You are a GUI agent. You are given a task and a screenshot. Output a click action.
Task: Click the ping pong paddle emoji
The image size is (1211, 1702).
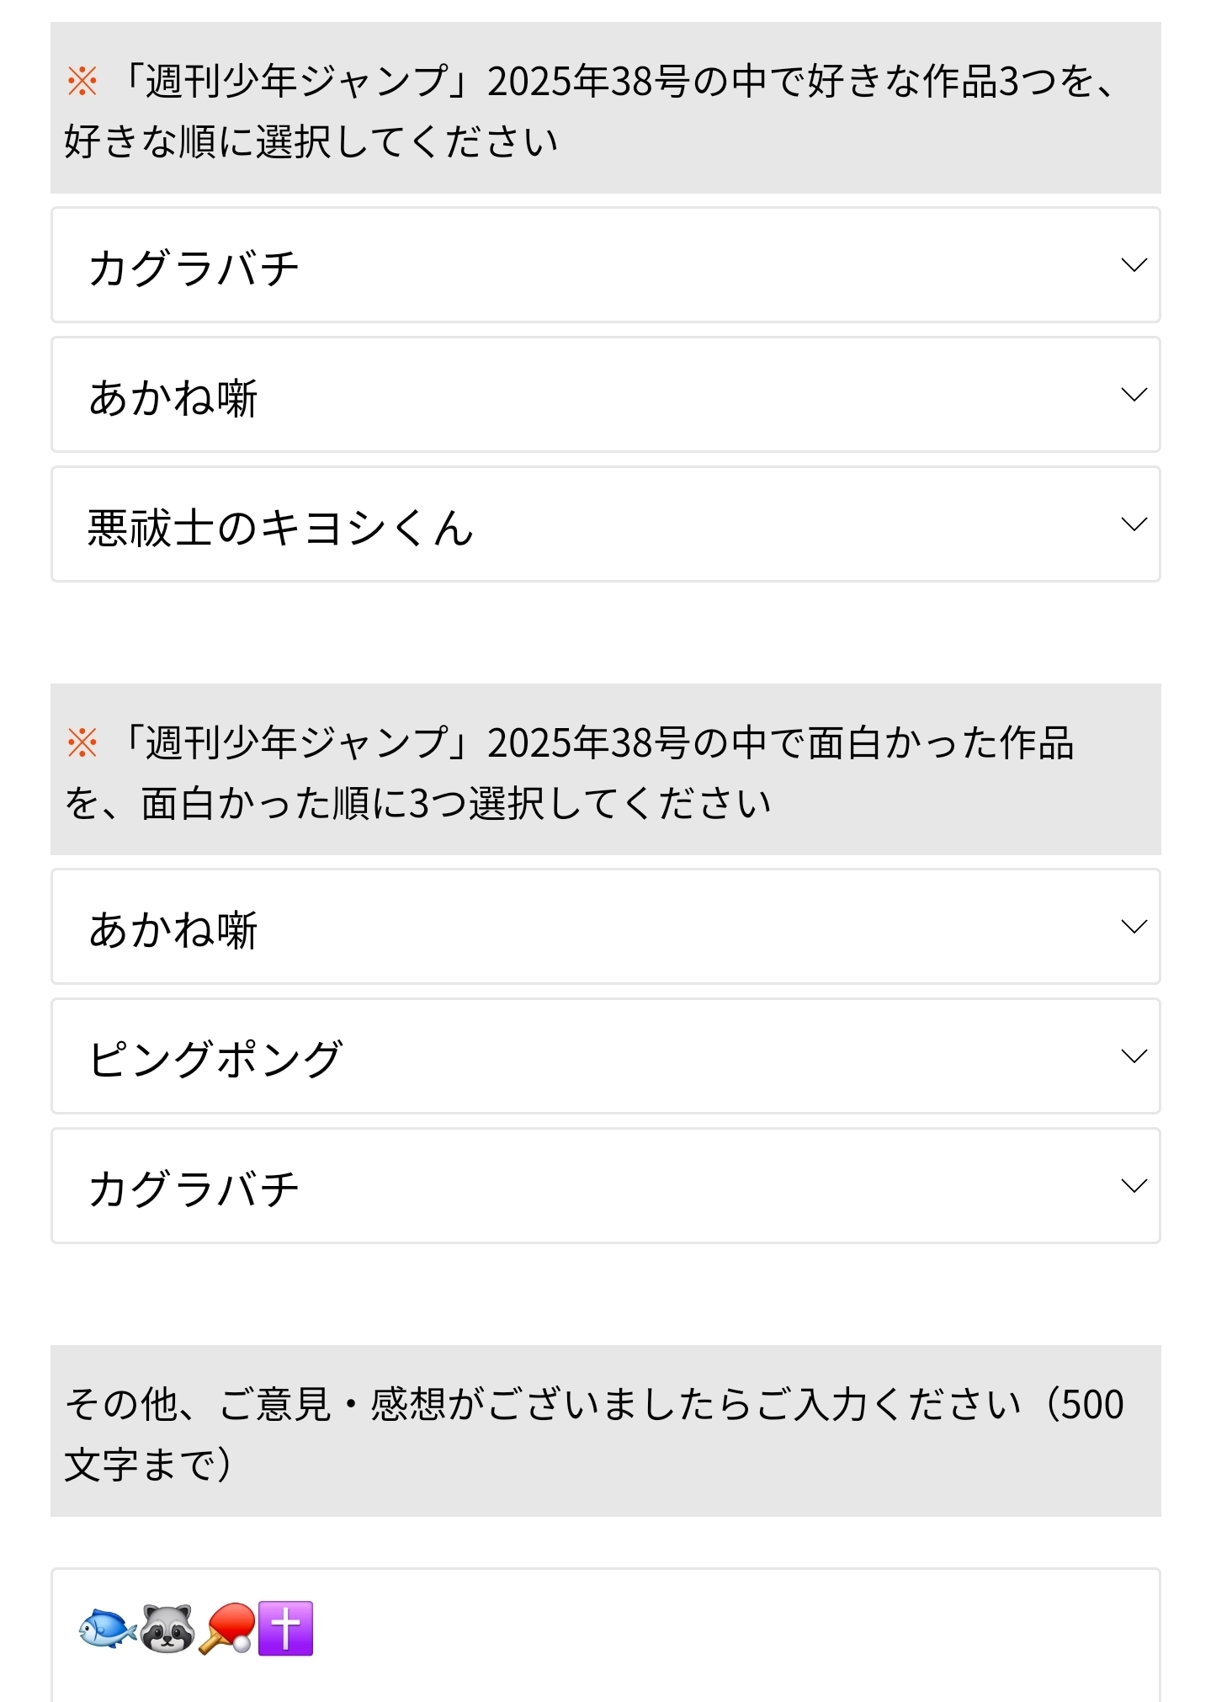227,1629
